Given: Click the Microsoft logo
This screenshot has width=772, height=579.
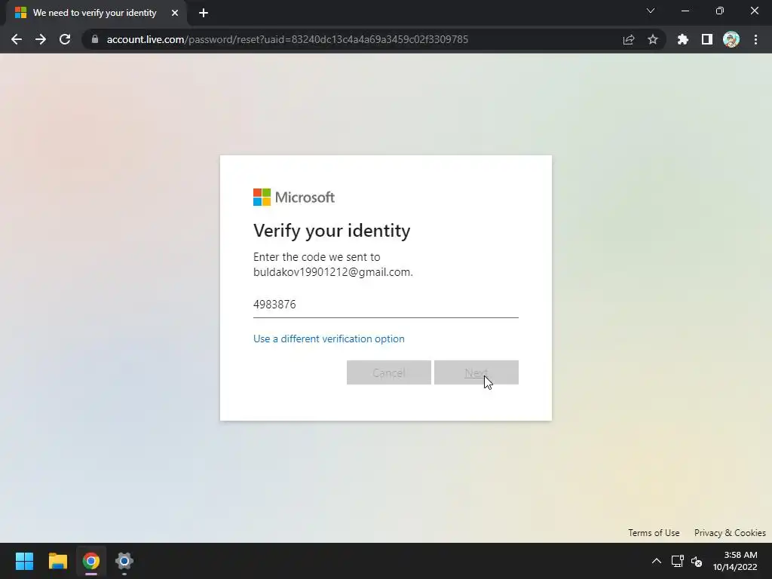Looking at the screenshot, I should 294,198.
